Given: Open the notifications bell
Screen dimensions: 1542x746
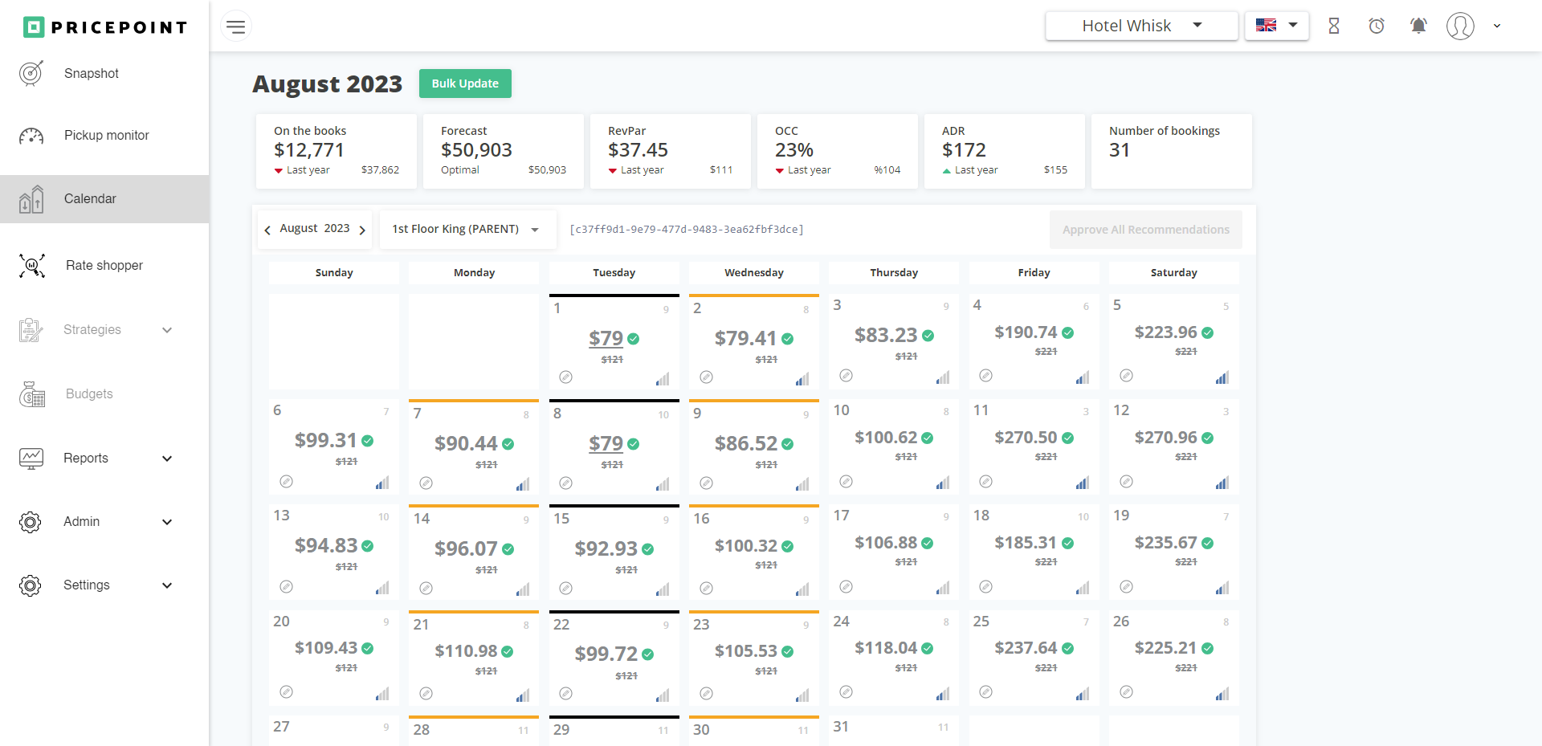Looking at the screenshot, I should 1418,26.
